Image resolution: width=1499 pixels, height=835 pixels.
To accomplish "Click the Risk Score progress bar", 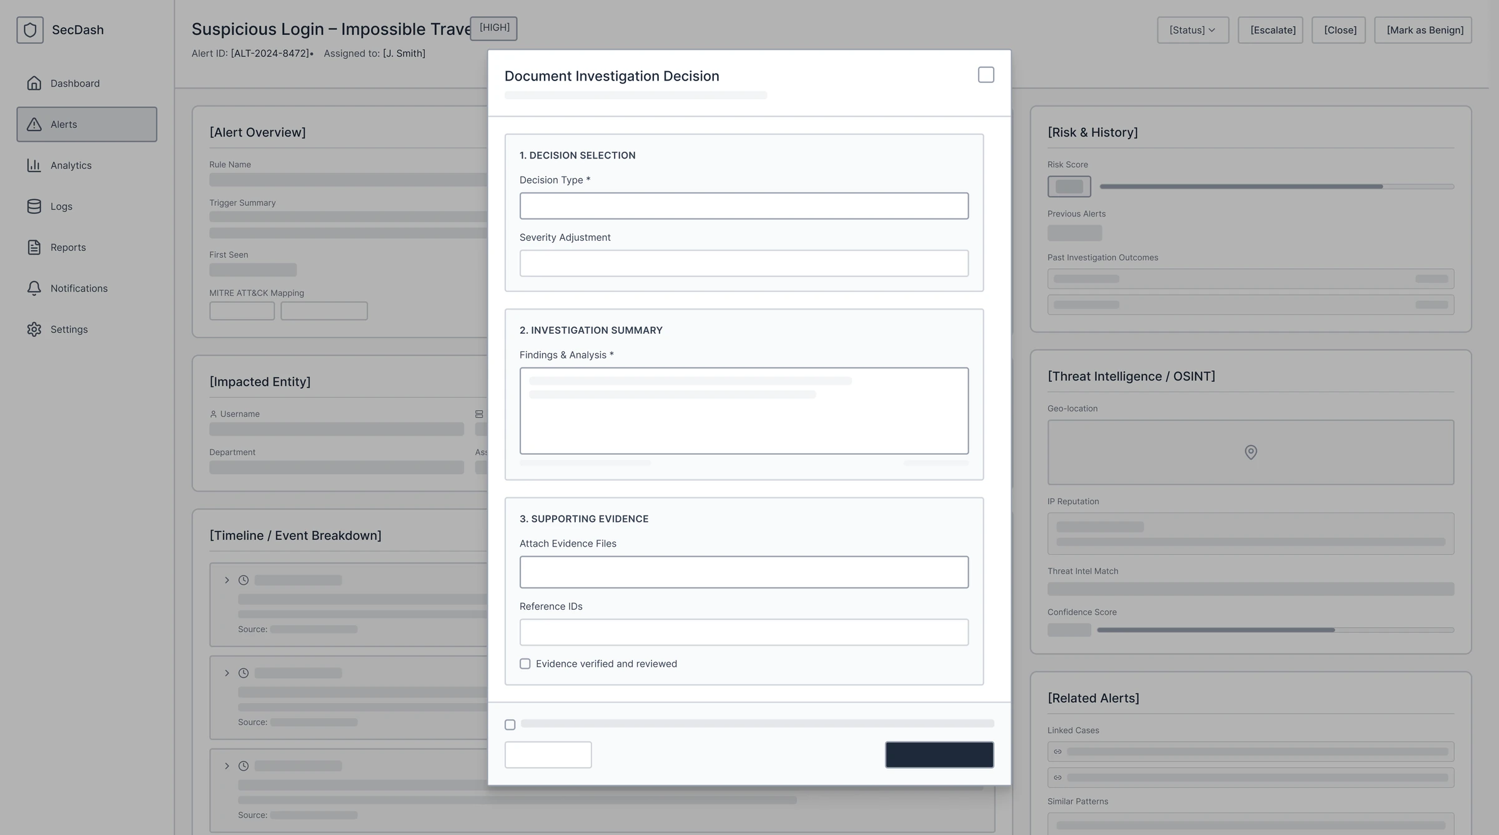I will (1277, 187).
